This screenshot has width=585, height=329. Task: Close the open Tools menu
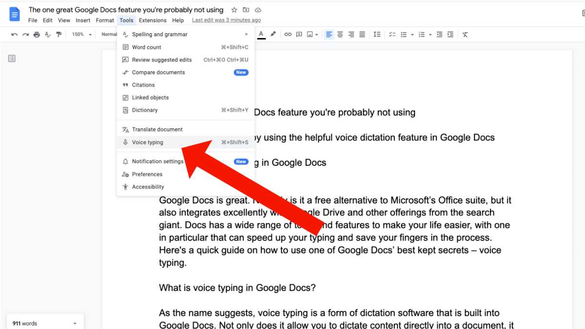pyautogui.click(x=126, y=21)
